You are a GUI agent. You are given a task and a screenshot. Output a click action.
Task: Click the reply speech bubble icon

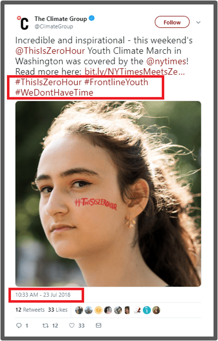point(19,325)
